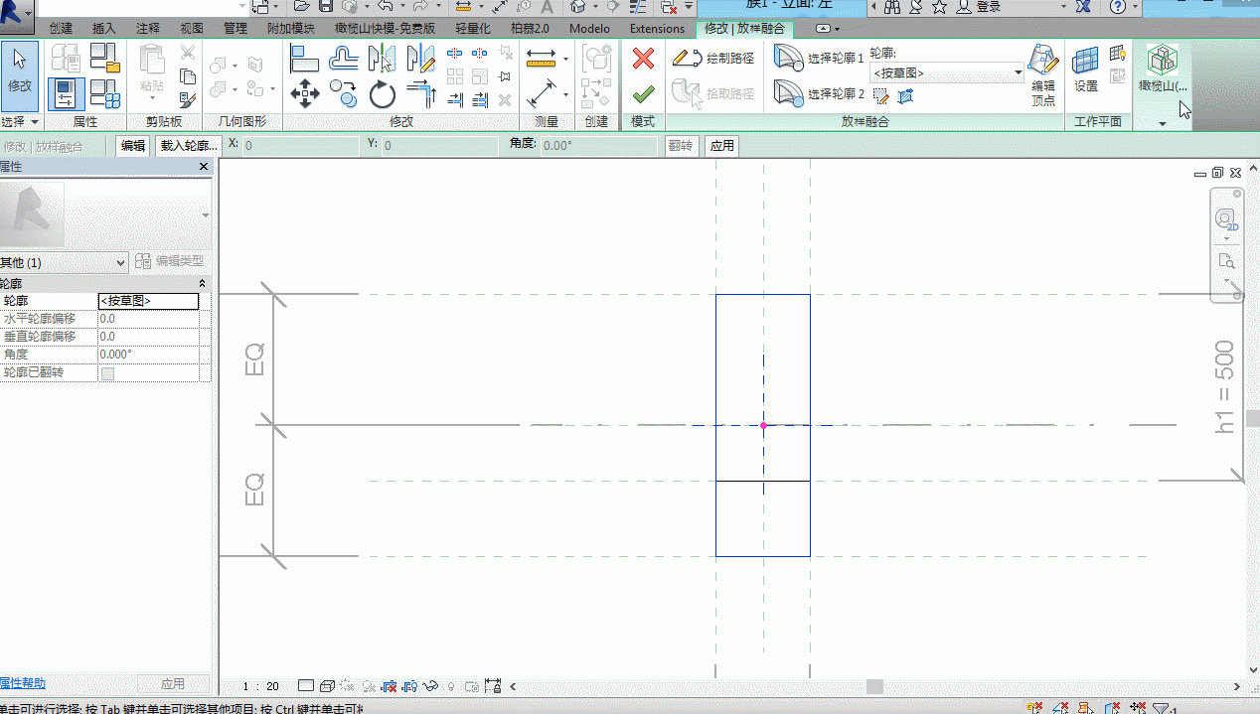The image size is (1260, 714).
Task: Open the 轮廓 dropdown in the ribbon
Action: (1019, 73)
